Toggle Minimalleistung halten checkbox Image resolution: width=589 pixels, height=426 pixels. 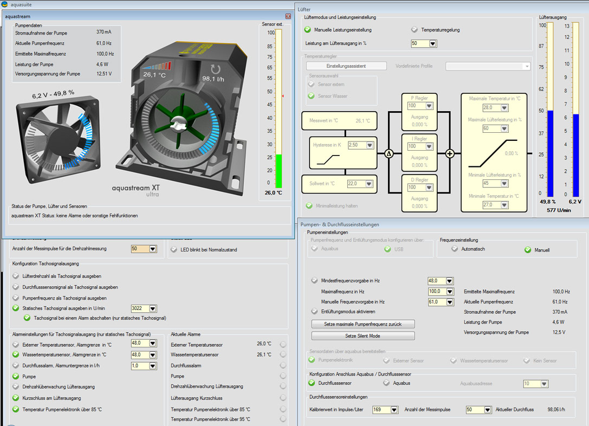(x=309, y=205)
